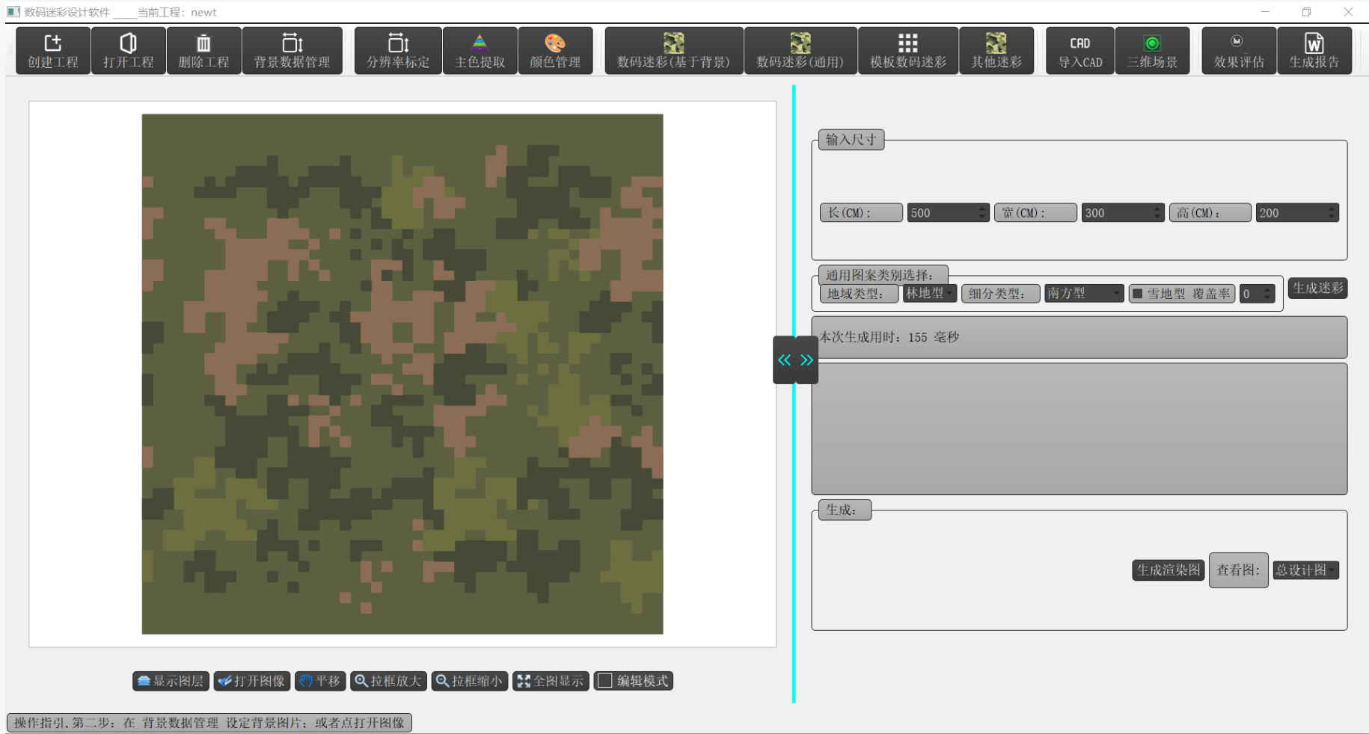
Task: Activate 平移 pan tool
Action: (320, 681)
